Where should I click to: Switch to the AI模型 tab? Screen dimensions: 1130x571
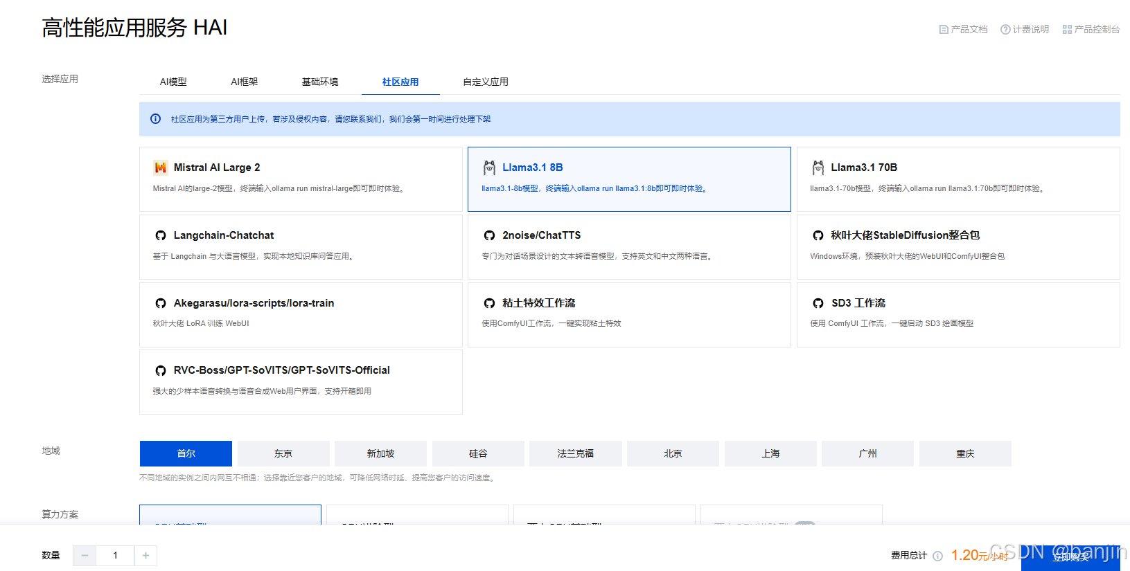(173, 82)
